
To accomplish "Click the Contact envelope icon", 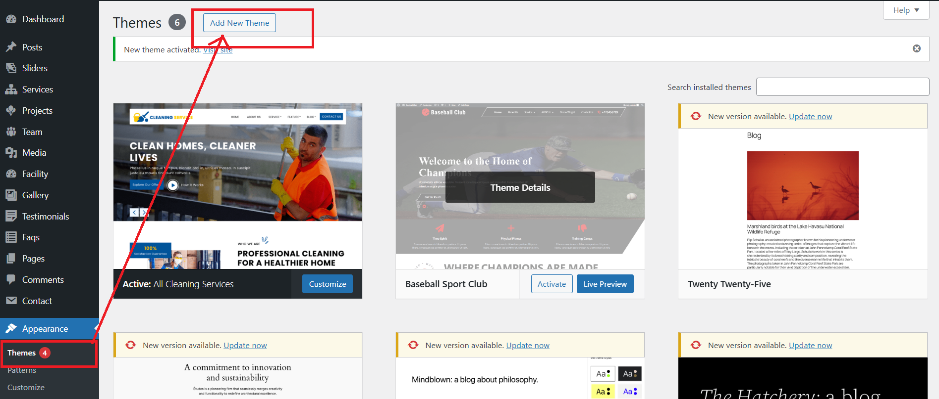I will coord(11,301).
